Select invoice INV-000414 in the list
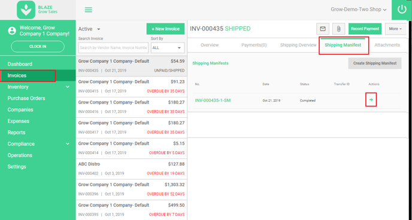 point(131,148)
